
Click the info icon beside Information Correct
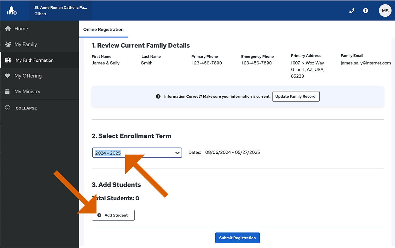point(158,96)
